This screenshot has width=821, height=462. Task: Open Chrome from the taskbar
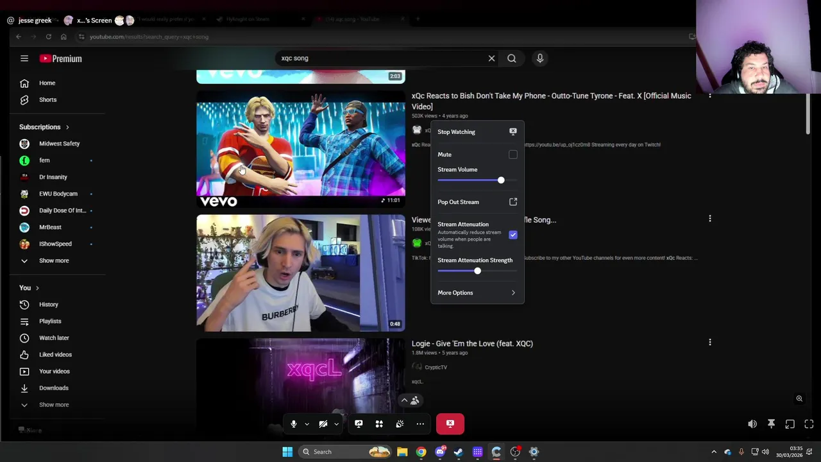click(x=421, y=452)
